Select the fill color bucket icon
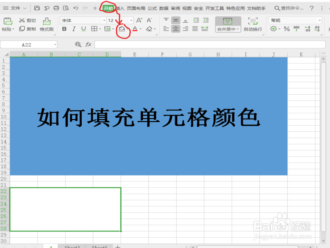The width and height of the screenshot is (330, 248). coord(122,29)
